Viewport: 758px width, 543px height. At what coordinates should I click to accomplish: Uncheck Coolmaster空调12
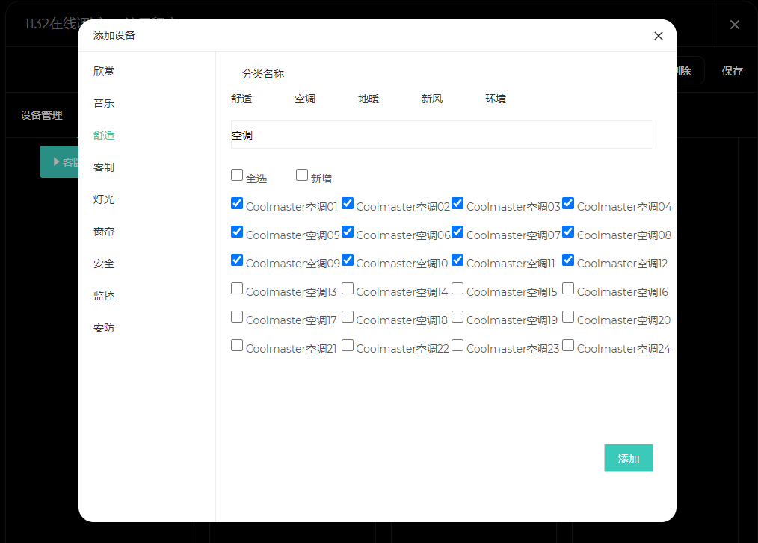pos(568,260)
